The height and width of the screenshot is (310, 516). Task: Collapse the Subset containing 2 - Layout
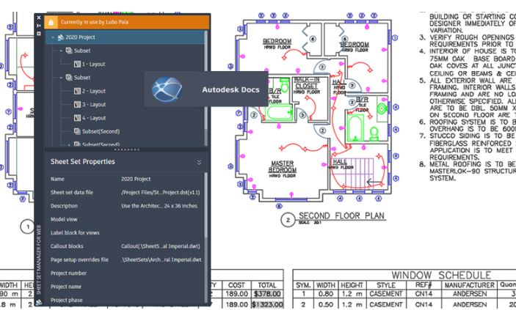(61, 78)
